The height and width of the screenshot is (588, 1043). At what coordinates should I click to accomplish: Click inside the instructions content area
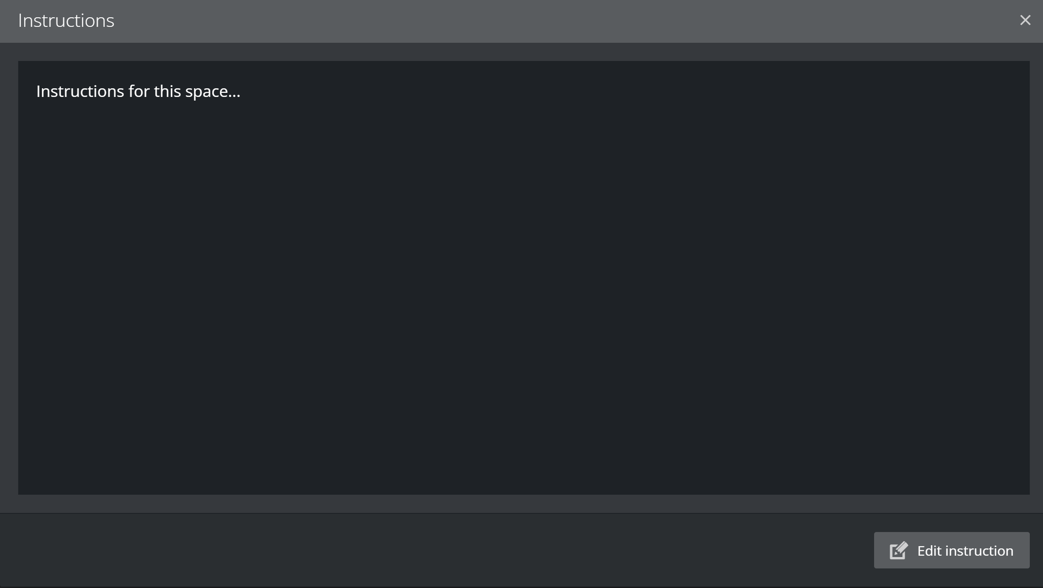[x=524, y=278]
